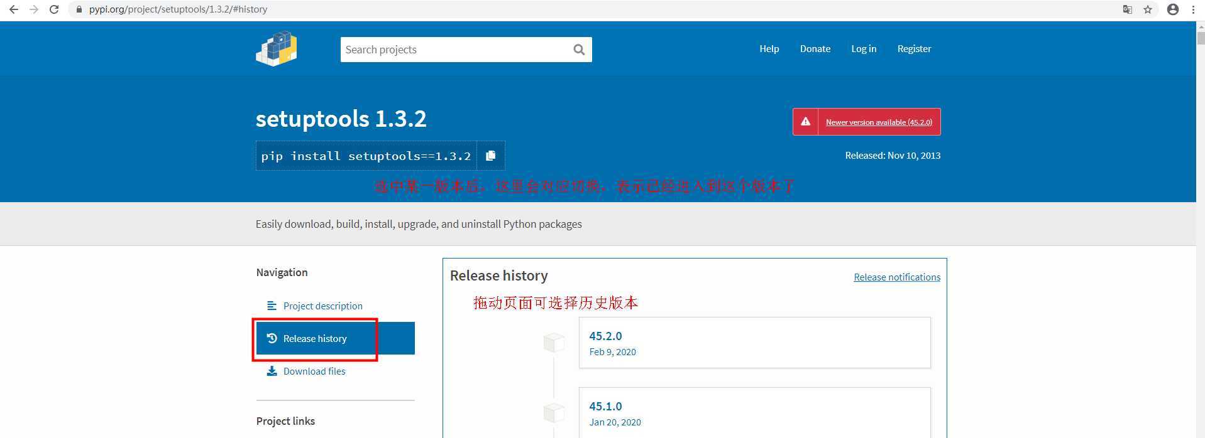Image resolution: width=1205 pixels, height=438 pixels.
Task: Click the pip install setuptools==1.3.2 text
Action: [366, 156]
